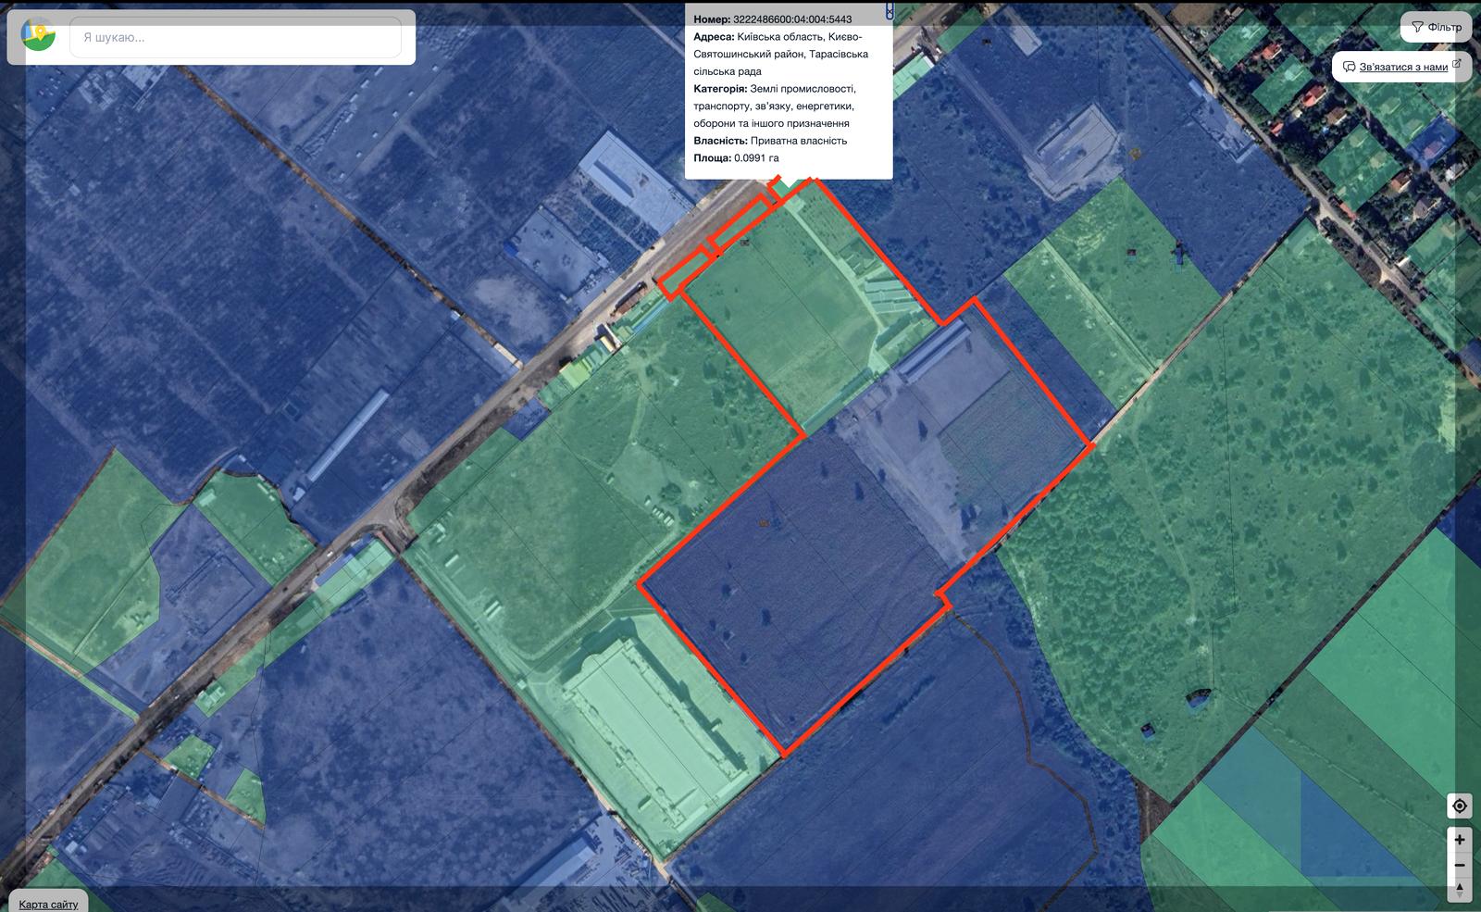The width and height of the screenshot is (1481, 912).
Task: Click the Власність label in the popup
Action: 720,141
